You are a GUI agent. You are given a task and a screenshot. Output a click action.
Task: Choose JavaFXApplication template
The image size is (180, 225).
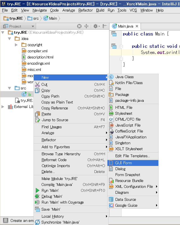133,137
